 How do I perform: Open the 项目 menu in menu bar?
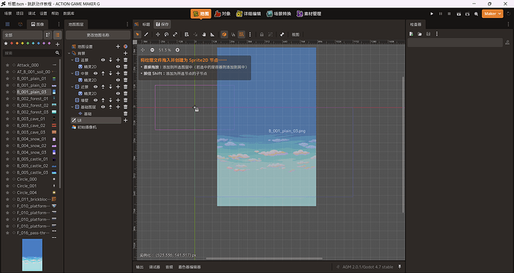coord(20,13)
